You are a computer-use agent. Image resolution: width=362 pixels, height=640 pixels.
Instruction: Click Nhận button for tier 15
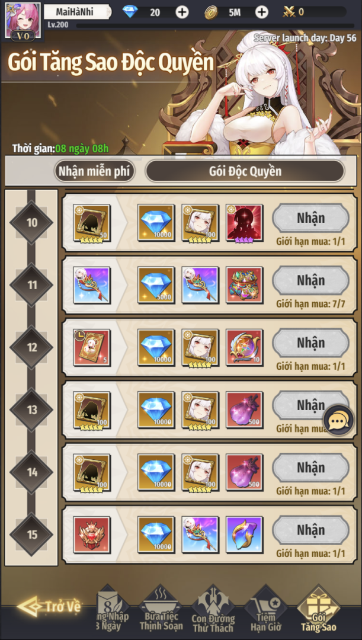coord(310,530)
